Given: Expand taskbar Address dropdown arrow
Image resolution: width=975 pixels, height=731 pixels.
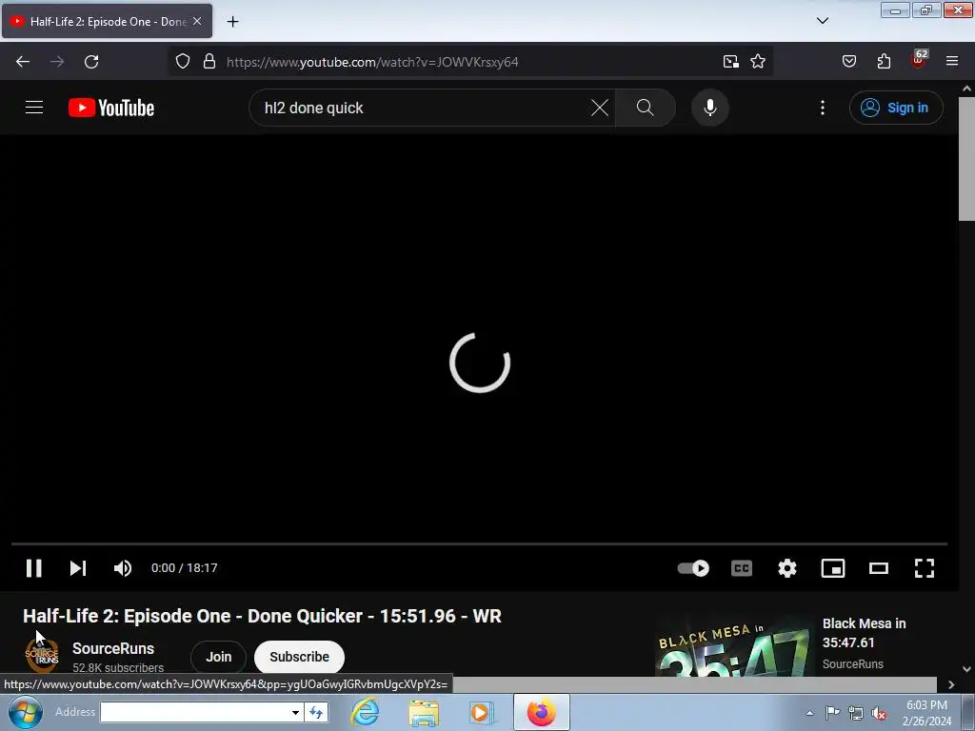Looking at the screenshot, I should pyautogui.click(x=295, y=712).
